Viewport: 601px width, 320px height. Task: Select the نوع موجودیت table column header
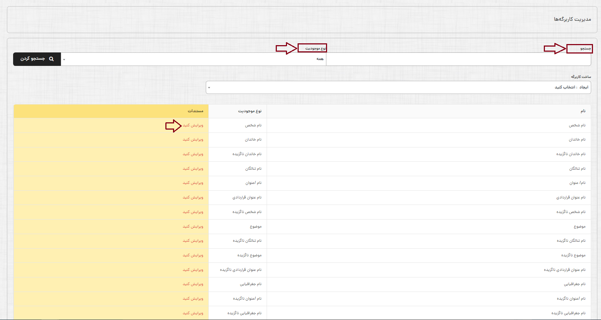(250, 111)
